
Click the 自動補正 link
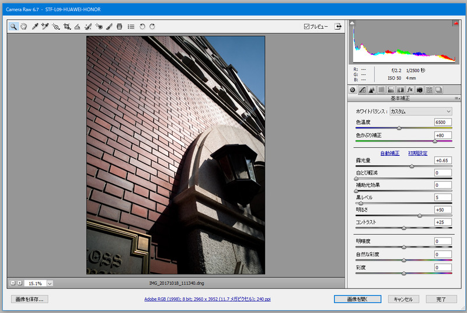pyautogui.click(x=390, y=154)
